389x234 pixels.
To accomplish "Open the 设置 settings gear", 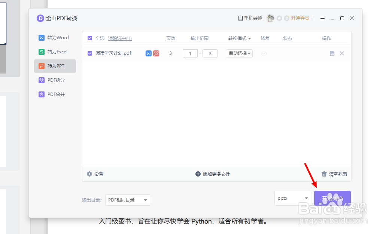I will (89, 174).
